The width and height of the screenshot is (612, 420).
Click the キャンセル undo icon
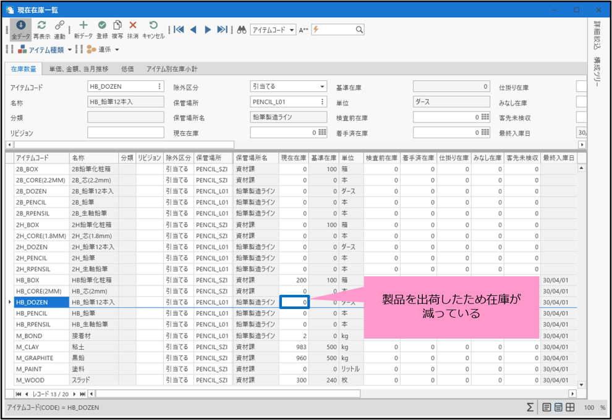[153, 29]
